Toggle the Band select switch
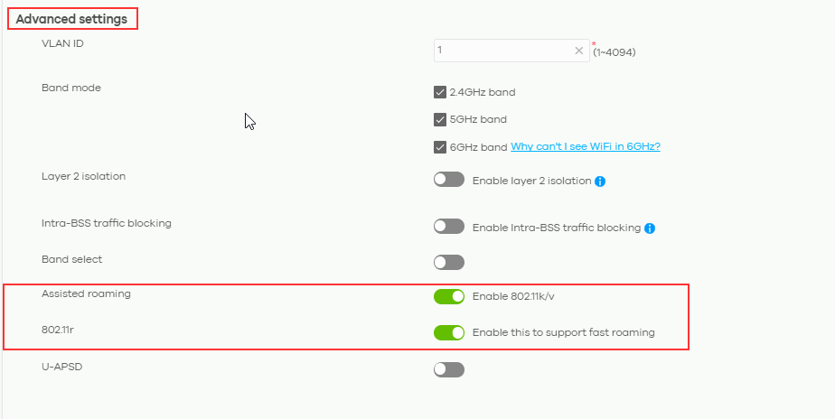 tap(449, 262)
